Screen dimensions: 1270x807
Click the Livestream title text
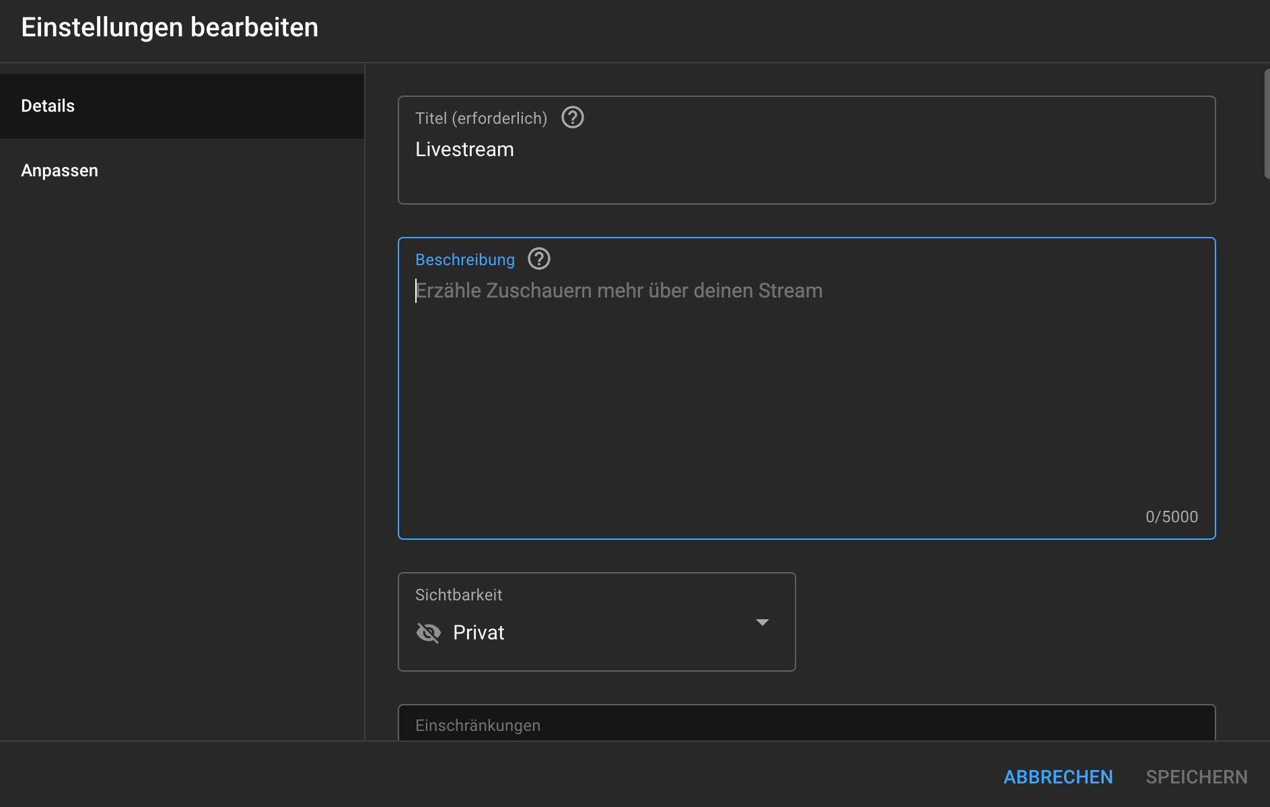click(x=464, y=149)
